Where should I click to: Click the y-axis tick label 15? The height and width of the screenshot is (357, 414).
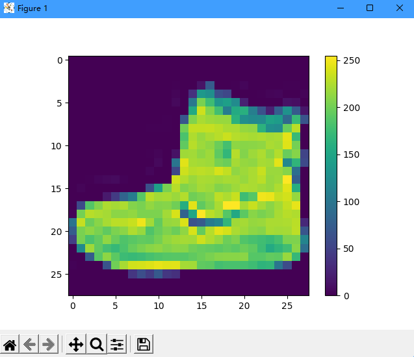pos(57,189)
